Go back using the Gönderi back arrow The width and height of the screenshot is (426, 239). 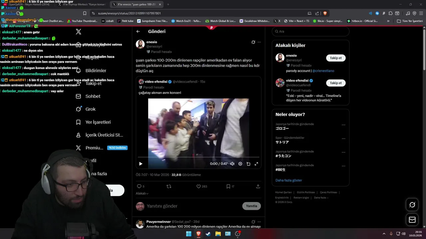pyautogui.click(x=138, y=32)
